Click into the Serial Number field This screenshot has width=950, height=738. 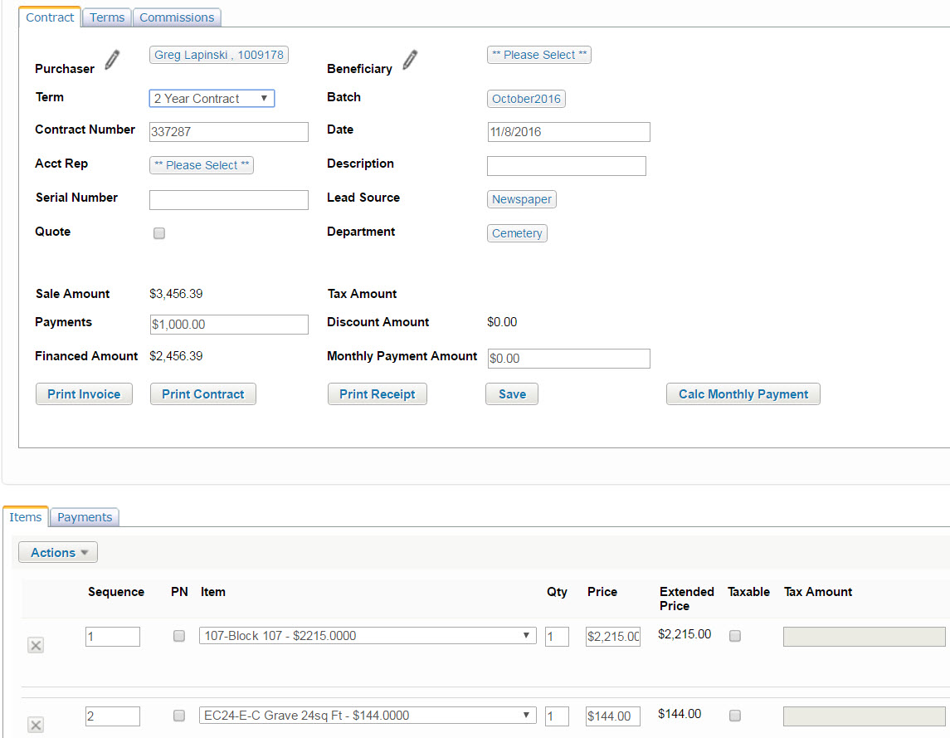click(228, 199)
